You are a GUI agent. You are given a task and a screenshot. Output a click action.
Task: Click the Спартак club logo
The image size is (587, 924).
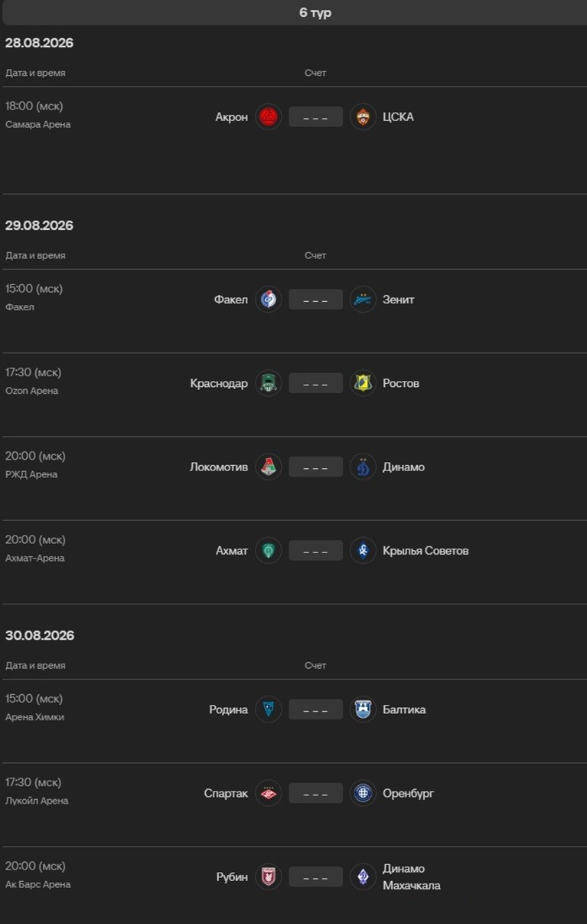(x=269, y=793)
